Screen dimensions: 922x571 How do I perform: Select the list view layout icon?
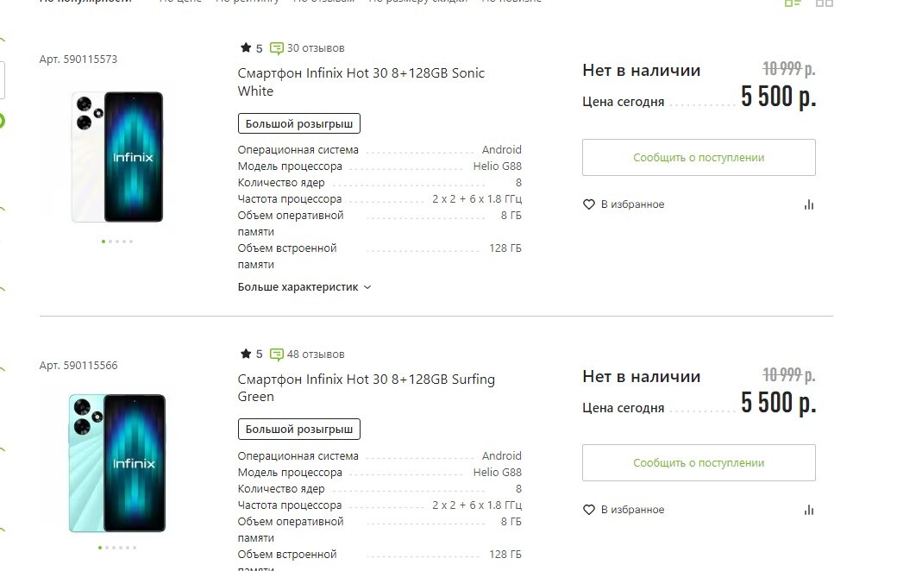(x=793, y=3)
